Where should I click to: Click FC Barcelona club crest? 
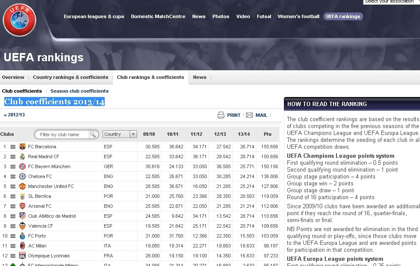(x=22, y=147)
